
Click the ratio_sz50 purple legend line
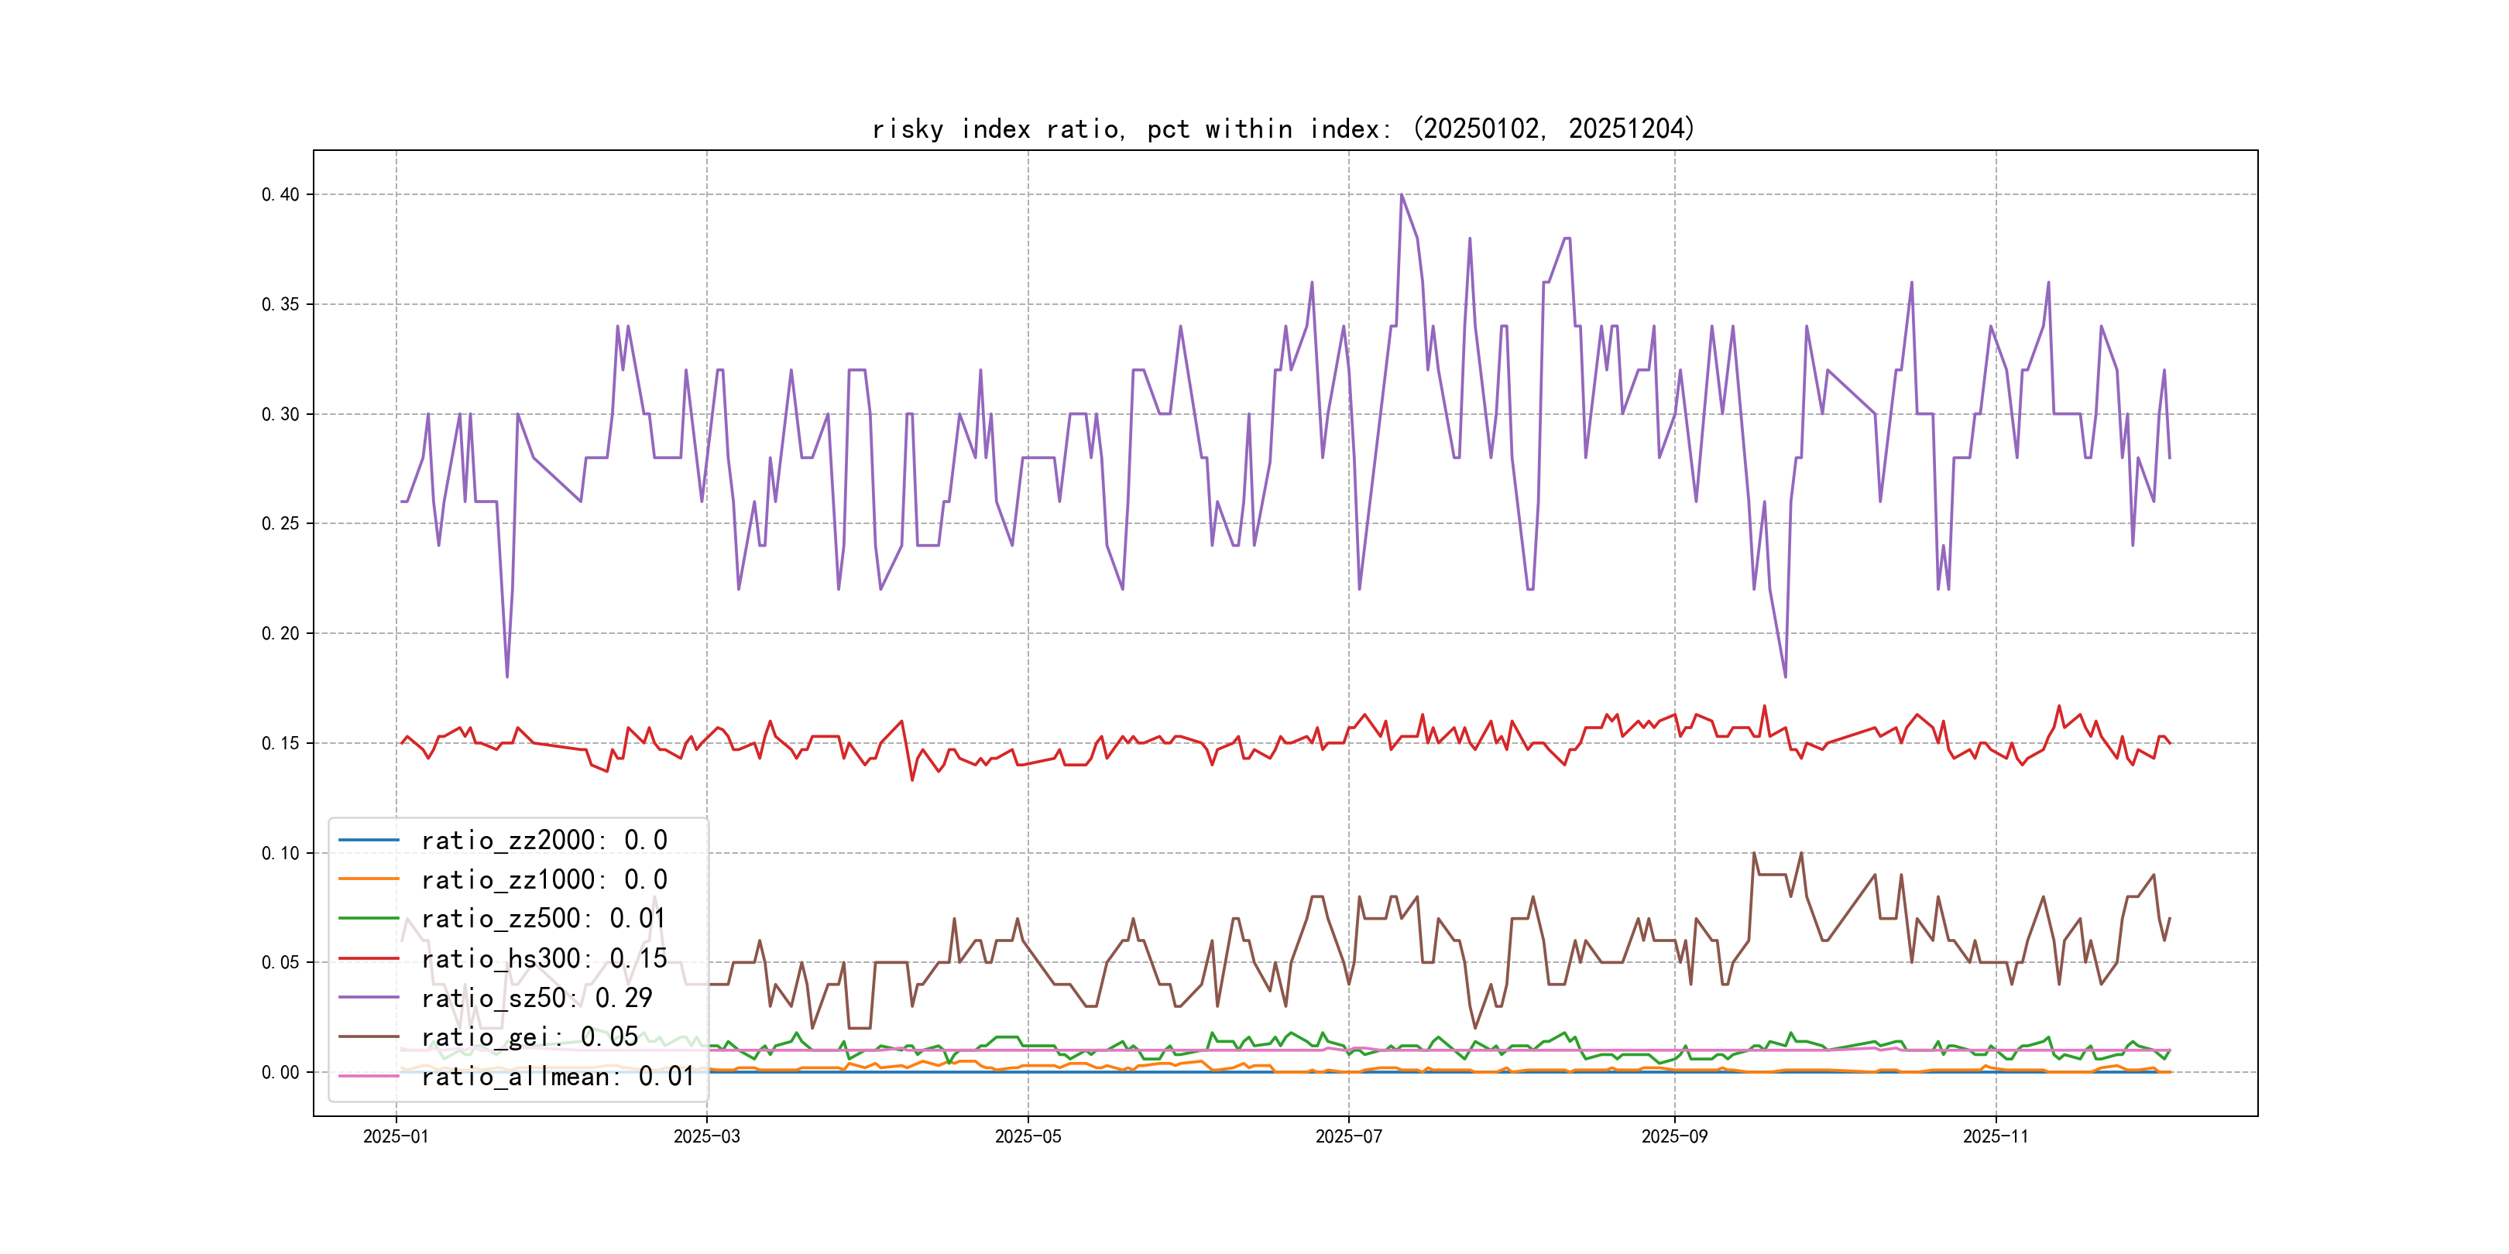click(368, 997)
